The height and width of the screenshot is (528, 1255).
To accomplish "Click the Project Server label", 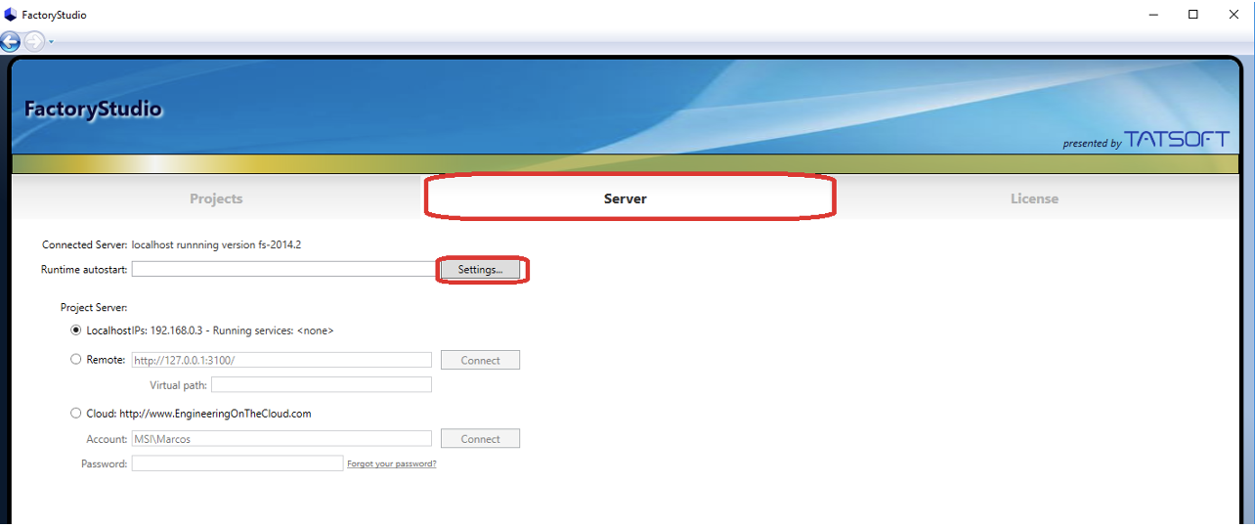I will (94, 307).
